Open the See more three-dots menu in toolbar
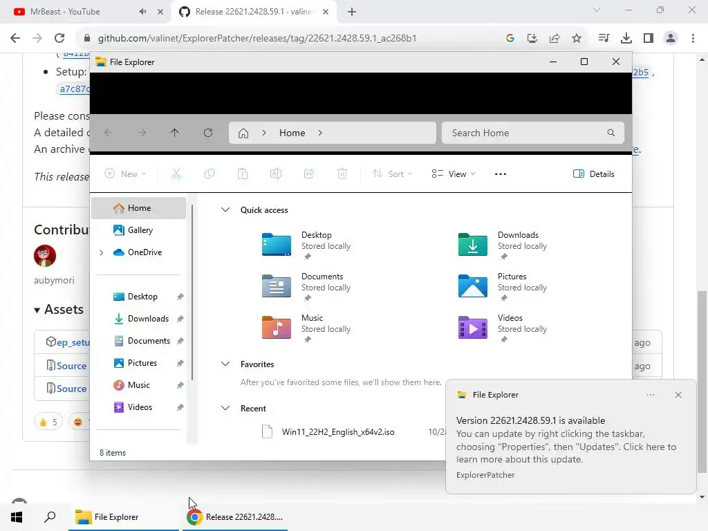The height and width of the screenshot is (531, 708). click(501, 174)
